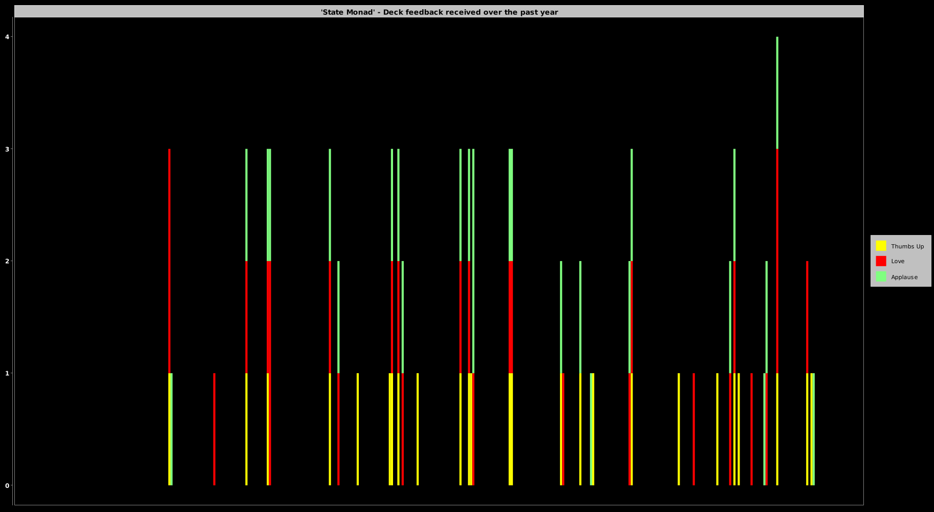Select the 'Applause' legend label
Image resolution: width=934 pixels, height=512 pixels.
[904, 277]
